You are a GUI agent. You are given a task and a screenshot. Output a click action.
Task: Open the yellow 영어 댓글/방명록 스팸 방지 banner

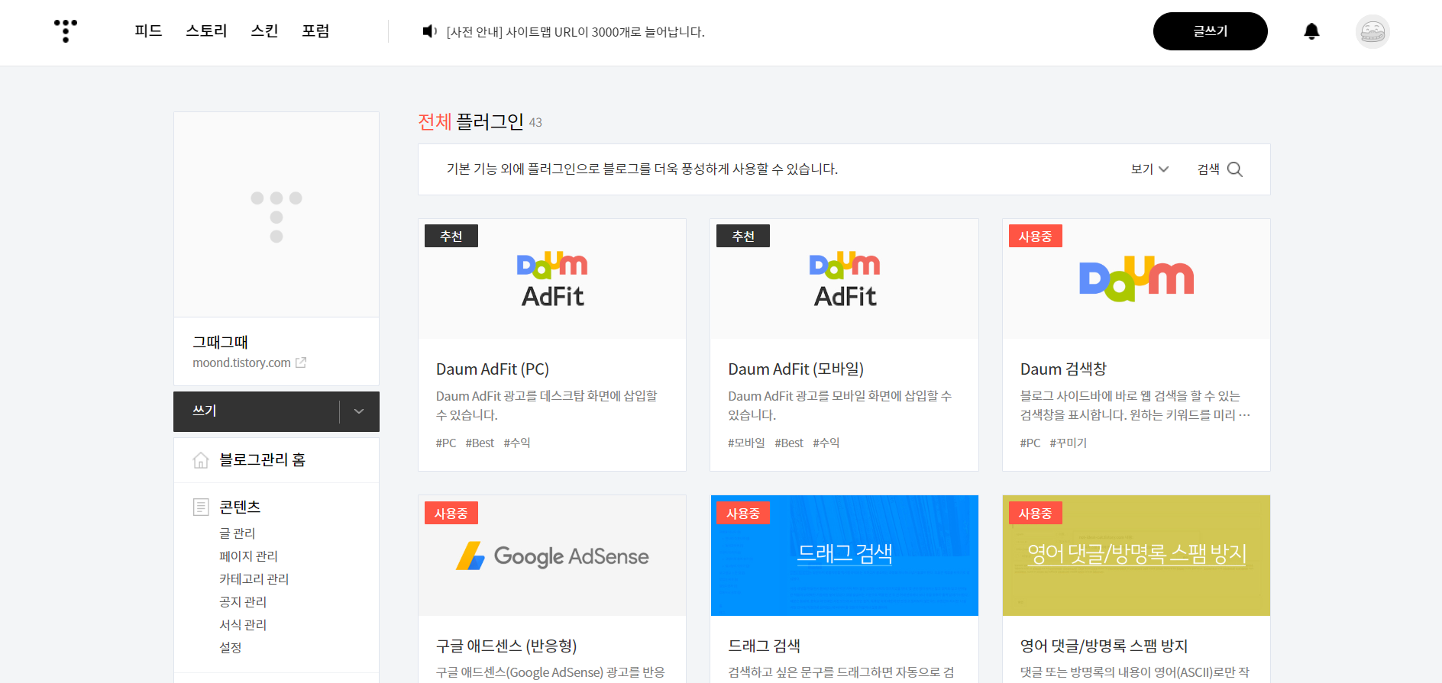tap(1136, 556)
